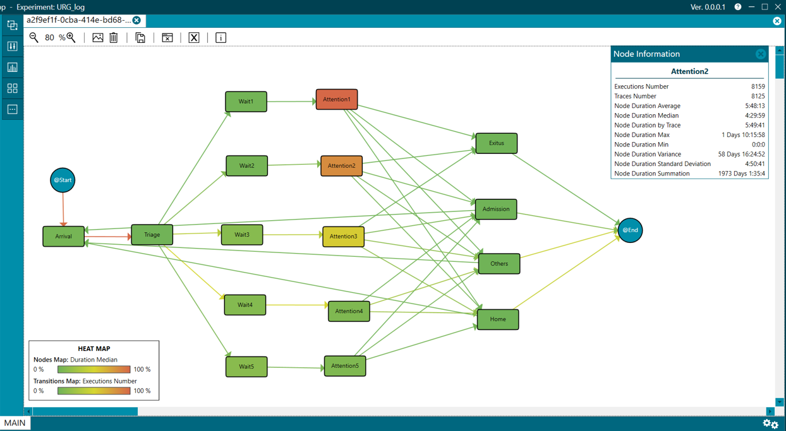Click the Transitions Map heat gradient bar
Image resolution: width=786 pixels, height=431 pixels.
point(94,391)
